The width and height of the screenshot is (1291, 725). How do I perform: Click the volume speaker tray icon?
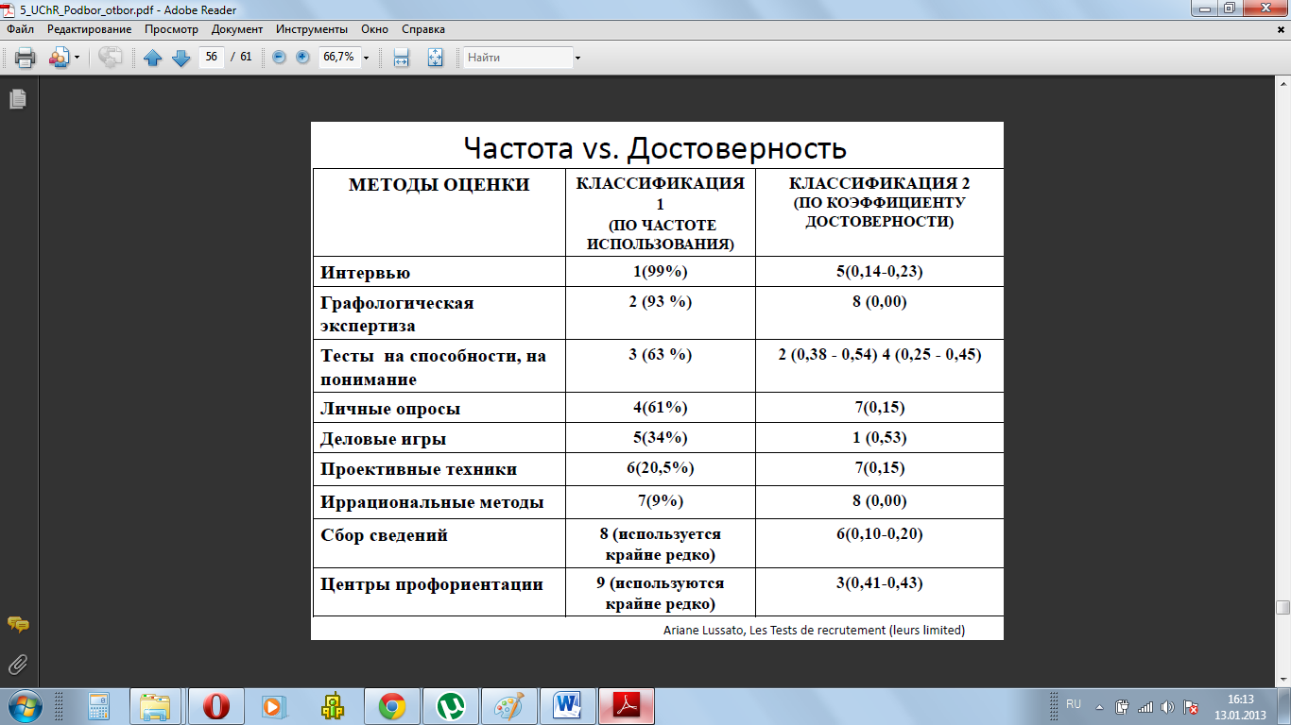click(x=1168, y=706)
